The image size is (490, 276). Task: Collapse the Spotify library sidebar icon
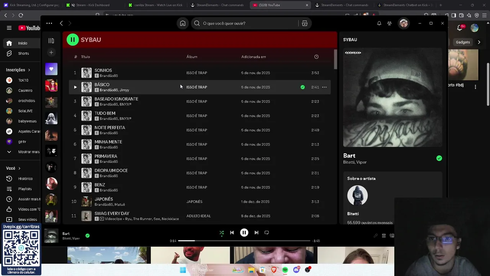click(x=51, y=41)
